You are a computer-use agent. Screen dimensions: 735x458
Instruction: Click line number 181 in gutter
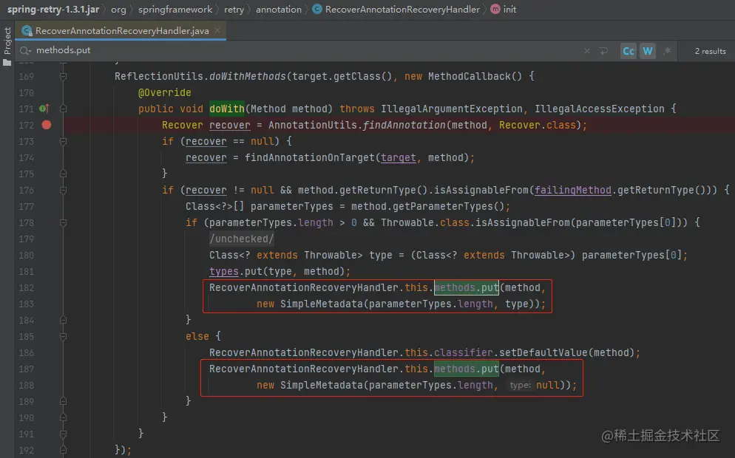click(x=27, y=272)
